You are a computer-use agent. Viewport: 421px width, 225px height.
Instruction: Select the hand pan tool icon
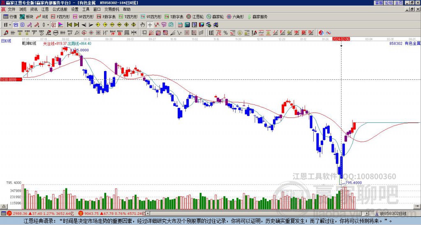pyautogui.click(x=142, y=25)
